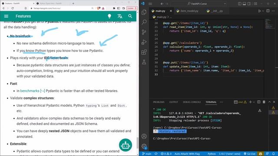Click the VS Code hamburger menu icon
Screen dimensions: 278x156
point(150,4)
